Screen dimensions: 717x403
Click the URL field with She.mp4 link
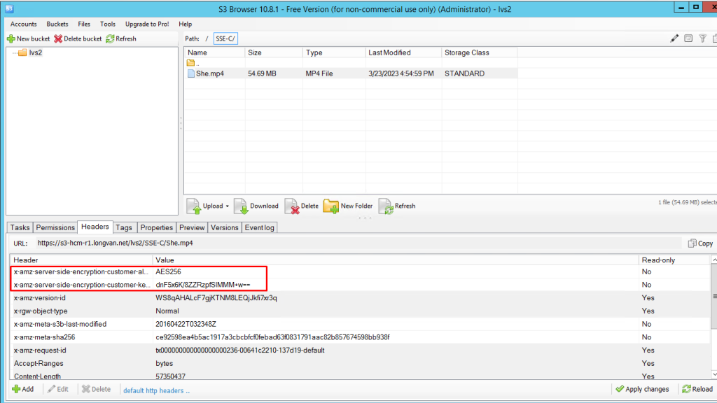358,243
